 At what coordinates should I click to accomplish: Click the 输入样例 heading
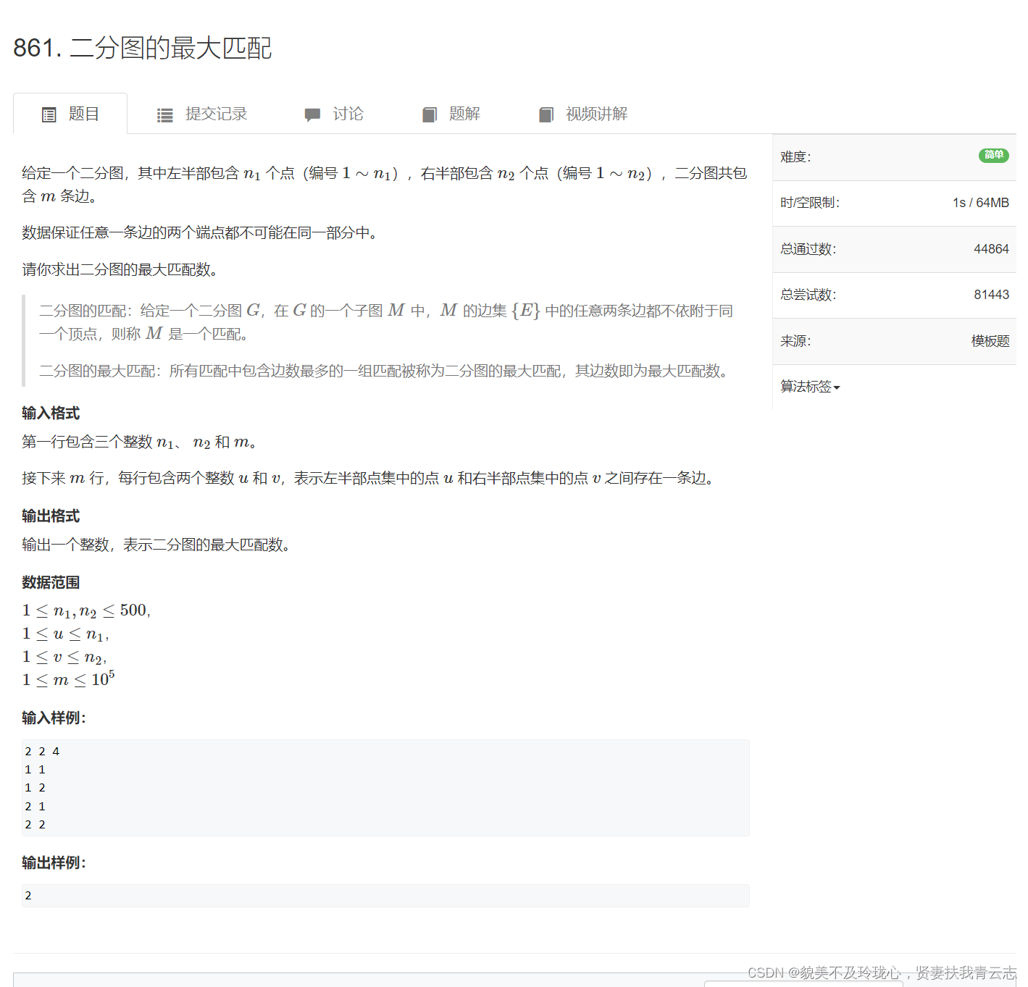54,718
